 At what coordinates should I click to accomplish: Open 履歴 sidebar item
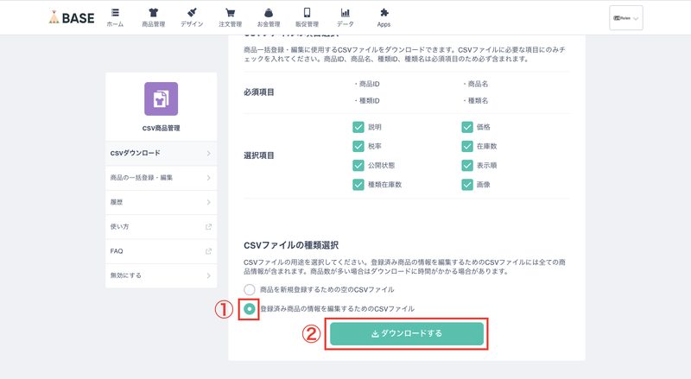tap(162, 202)
